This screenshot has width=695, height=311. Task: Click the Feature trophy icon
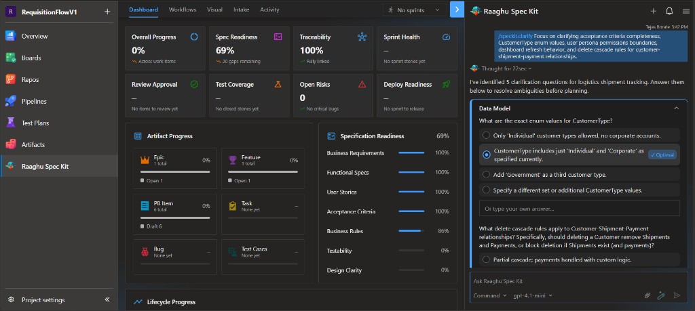233,160
